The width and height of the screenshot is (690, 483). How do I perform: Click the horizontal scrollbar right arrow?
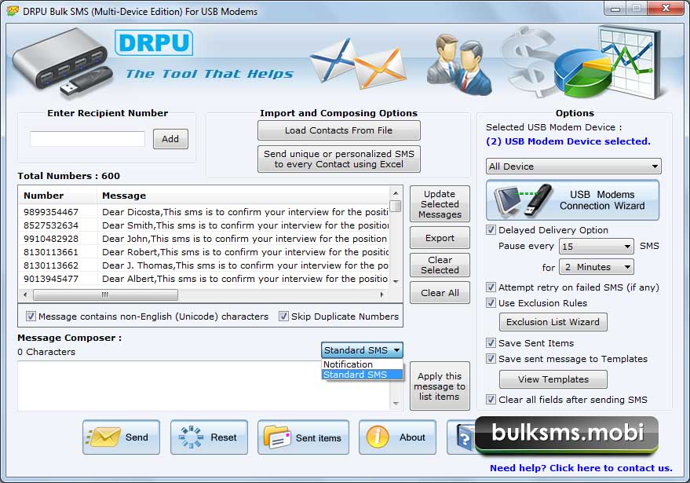point(382,295)
